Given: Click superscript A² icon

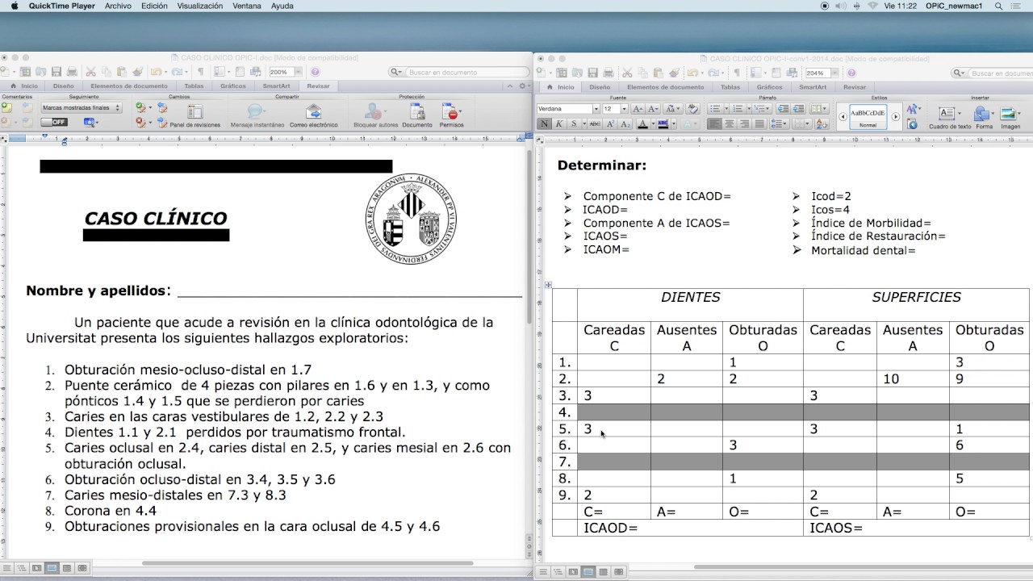Looking at the screenshot, I should point(611,123).
